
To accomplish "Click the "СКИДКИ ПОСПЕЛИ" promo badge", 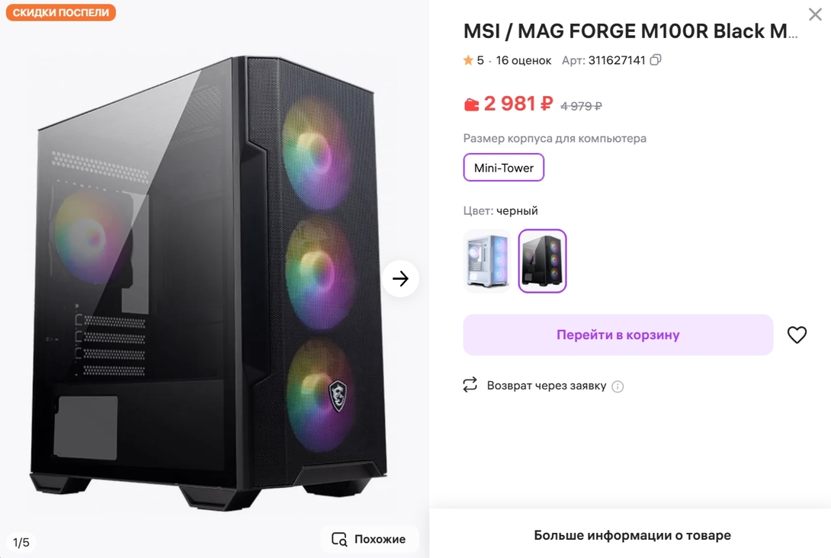I will click(61, 12).
